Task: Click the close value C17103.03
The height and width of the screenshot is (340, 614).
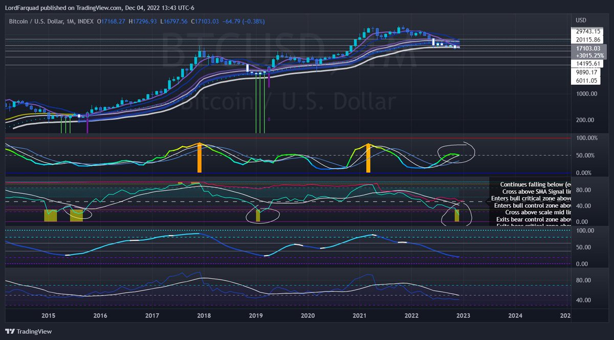Action: pos(205,21)
